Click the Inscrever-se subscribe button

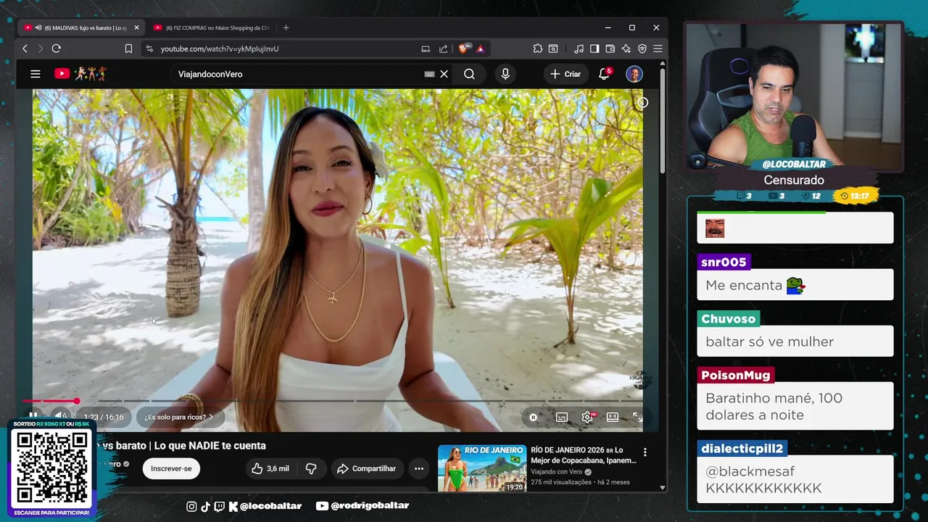pos(171,468)
